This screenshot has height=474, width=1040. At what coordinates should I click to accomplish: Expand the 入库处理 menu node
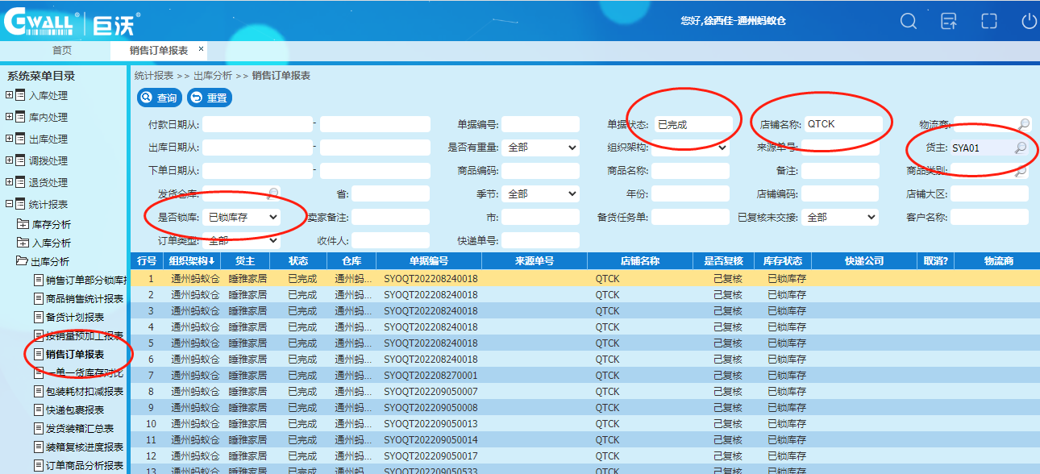point(10,95)
